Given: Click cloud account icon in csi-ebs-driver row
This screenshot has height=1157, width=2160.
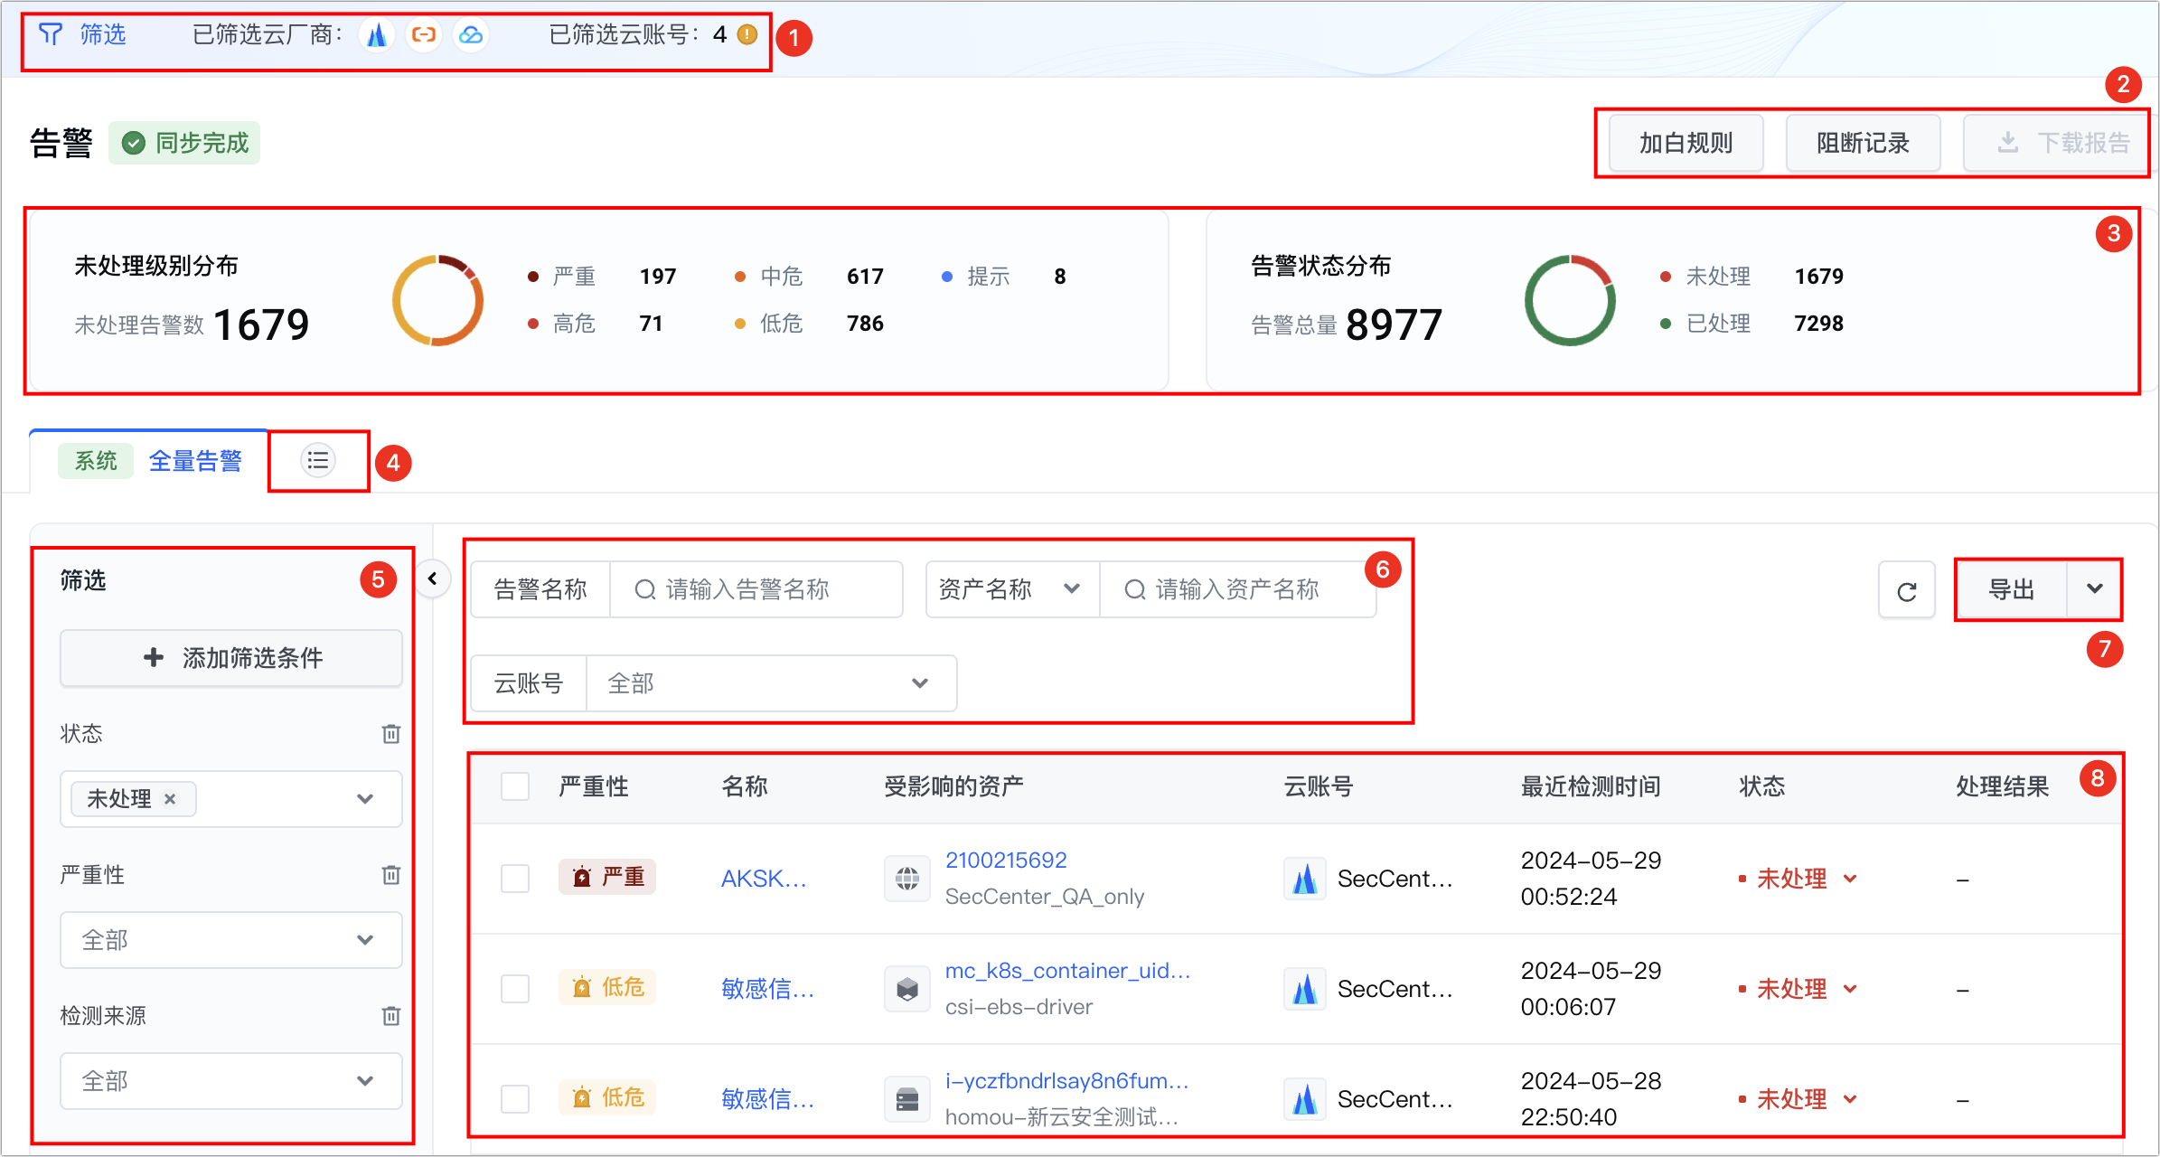Looking at the screenshot, I should click(1304, 988).
